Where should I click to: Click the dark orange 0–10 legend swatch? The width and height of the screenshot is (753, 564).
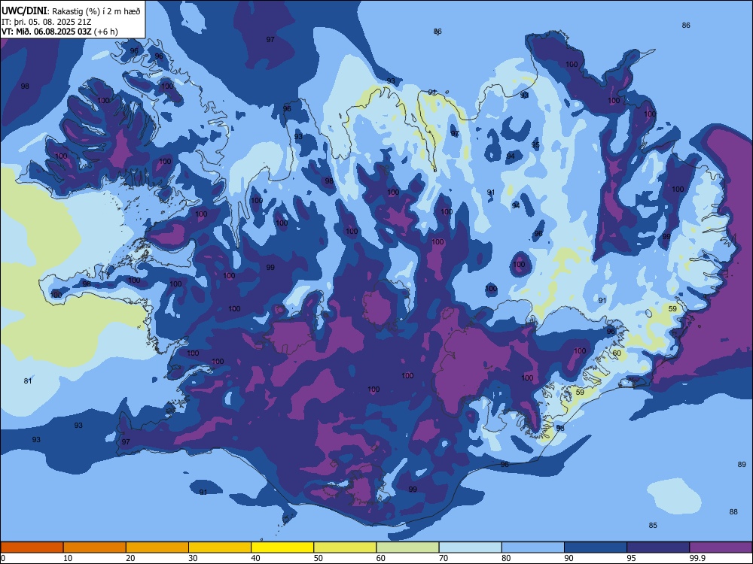(32, 547)
